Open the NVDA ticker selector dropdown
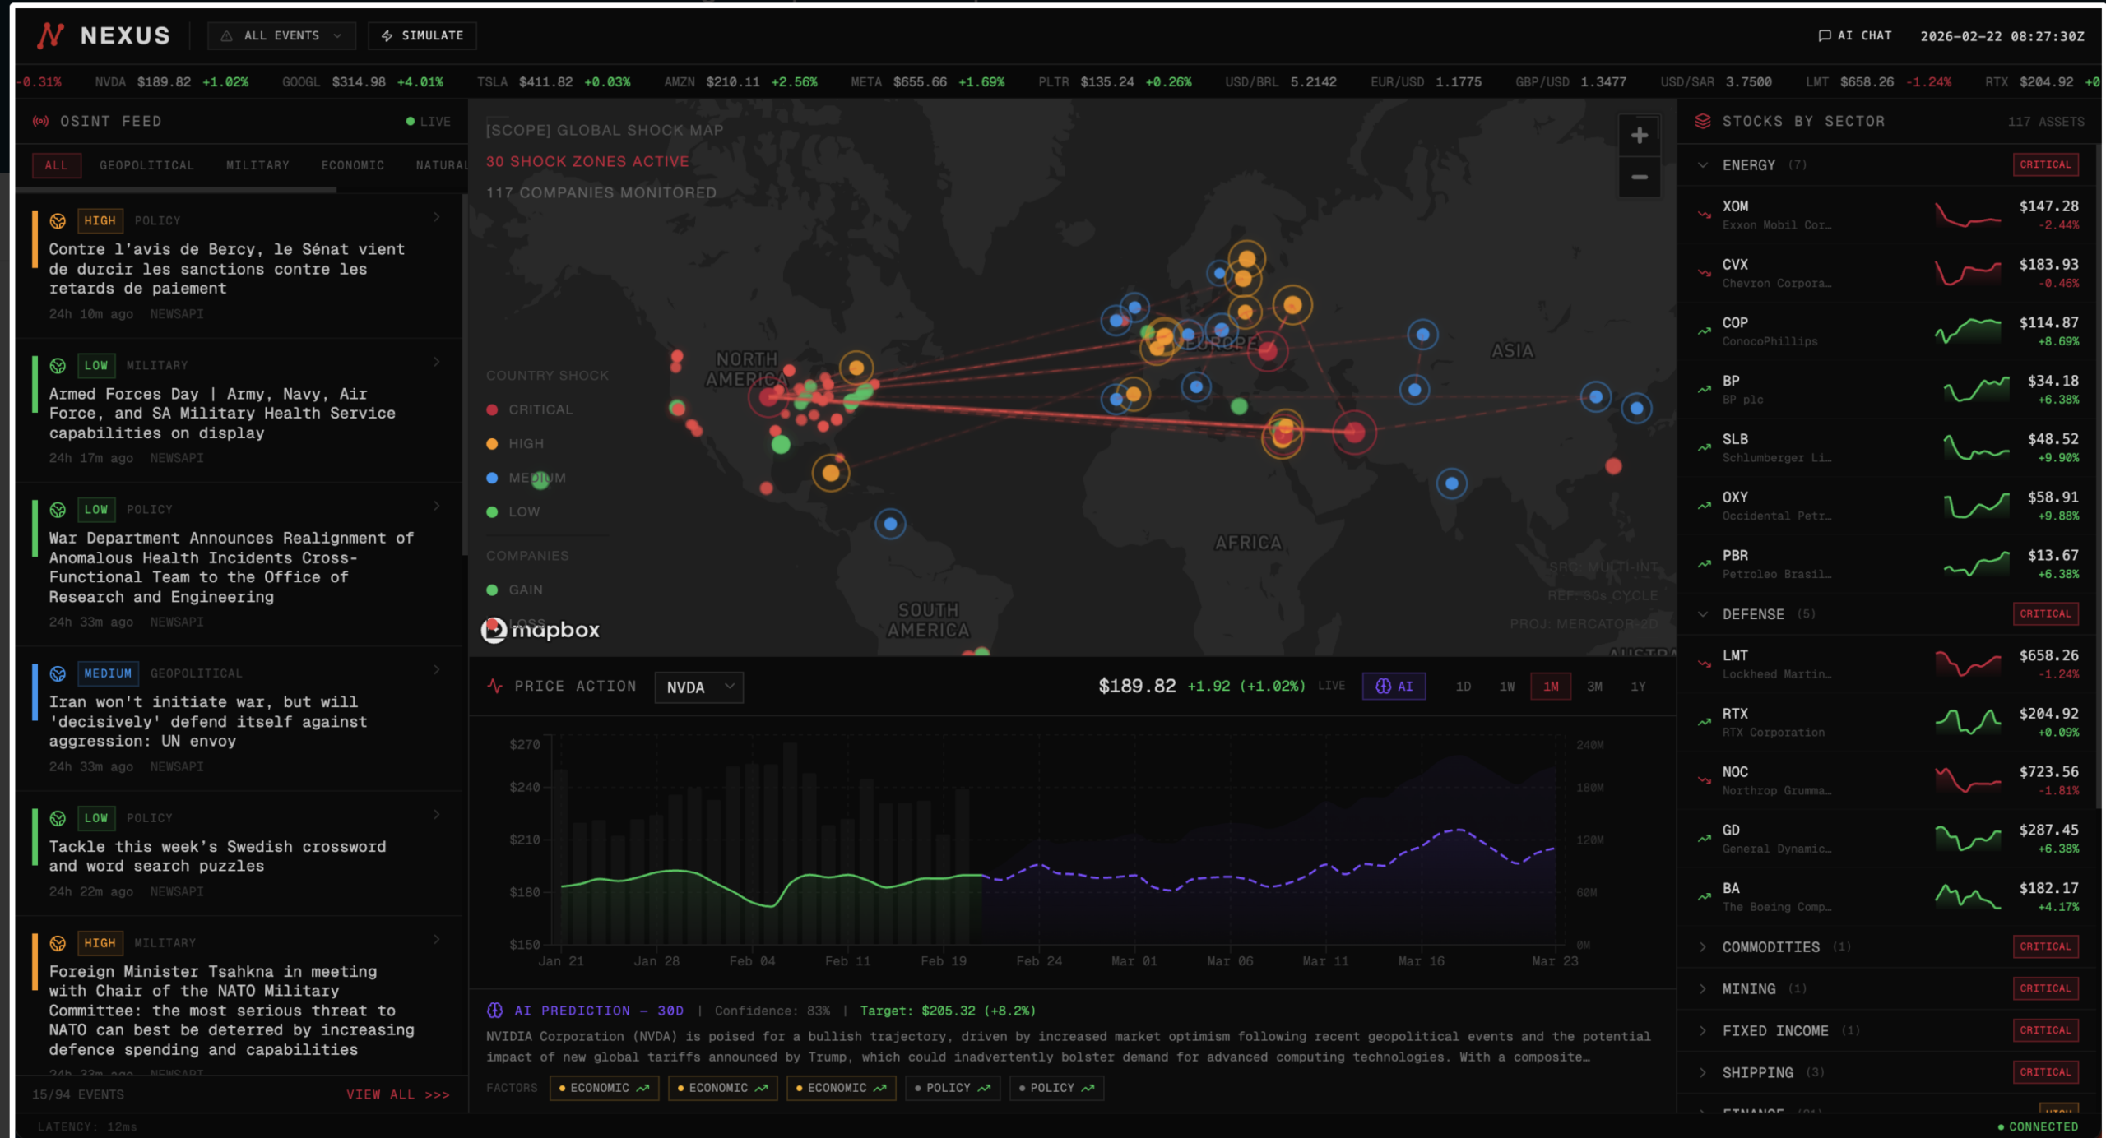Screen dimensions: 2106x1138 click(698, 687)
